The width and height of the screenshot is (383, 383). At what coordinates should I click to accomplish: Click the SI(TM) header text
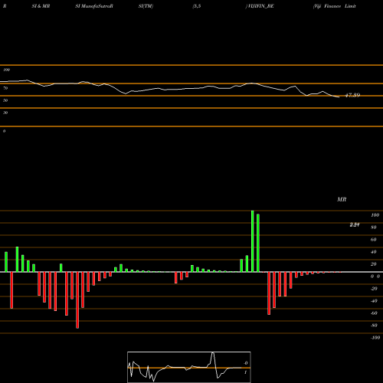[146, 6]
